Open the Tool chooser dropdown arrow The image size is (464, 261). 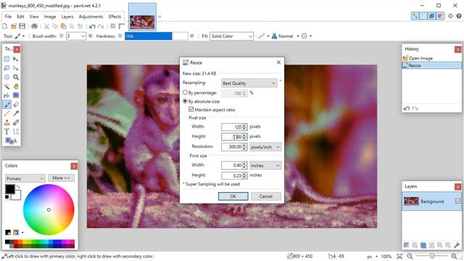click(24, 36)
